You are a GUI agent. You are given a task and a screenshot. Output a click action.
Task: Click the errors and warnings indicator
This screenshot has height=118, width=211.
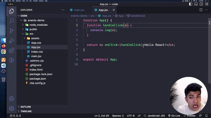pos(15,116)
